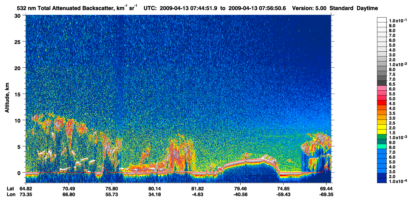The height and width of the screenshot is (210, 410).
Task: Click latitude value 79.46
Action: pyautogui.click(x=240, y=188)
